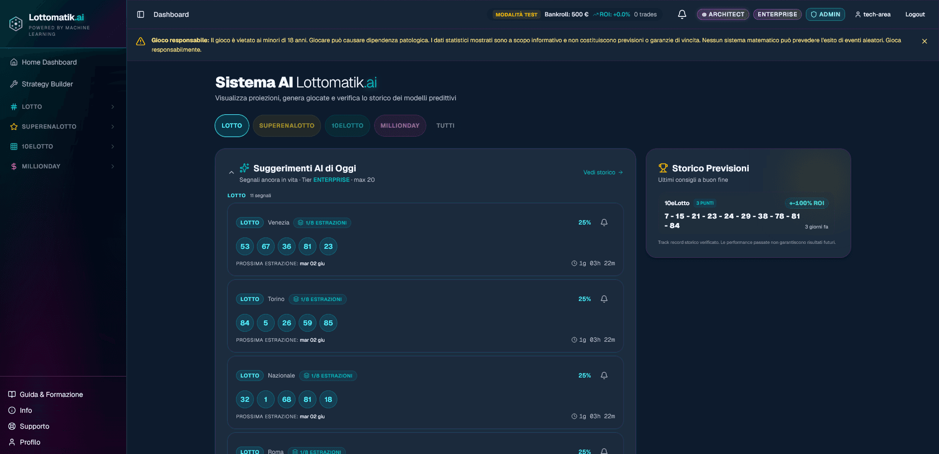Viewport: 939px width, 454px height.
Task: Click the Home Dashboard house icon
Action: 14,62
